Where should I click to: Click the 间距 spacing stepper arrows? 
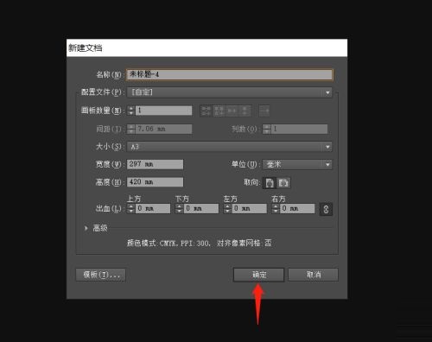pyautogui.click(x=131, y=129)
